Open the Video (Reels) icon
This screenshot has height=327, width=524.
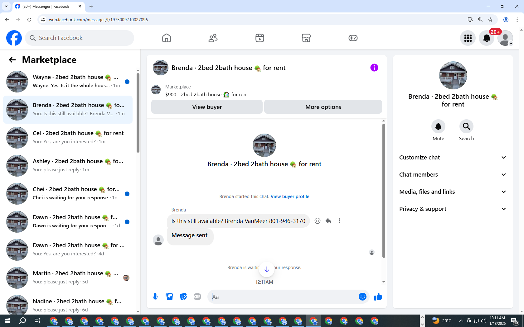click(x=260, y=38)
